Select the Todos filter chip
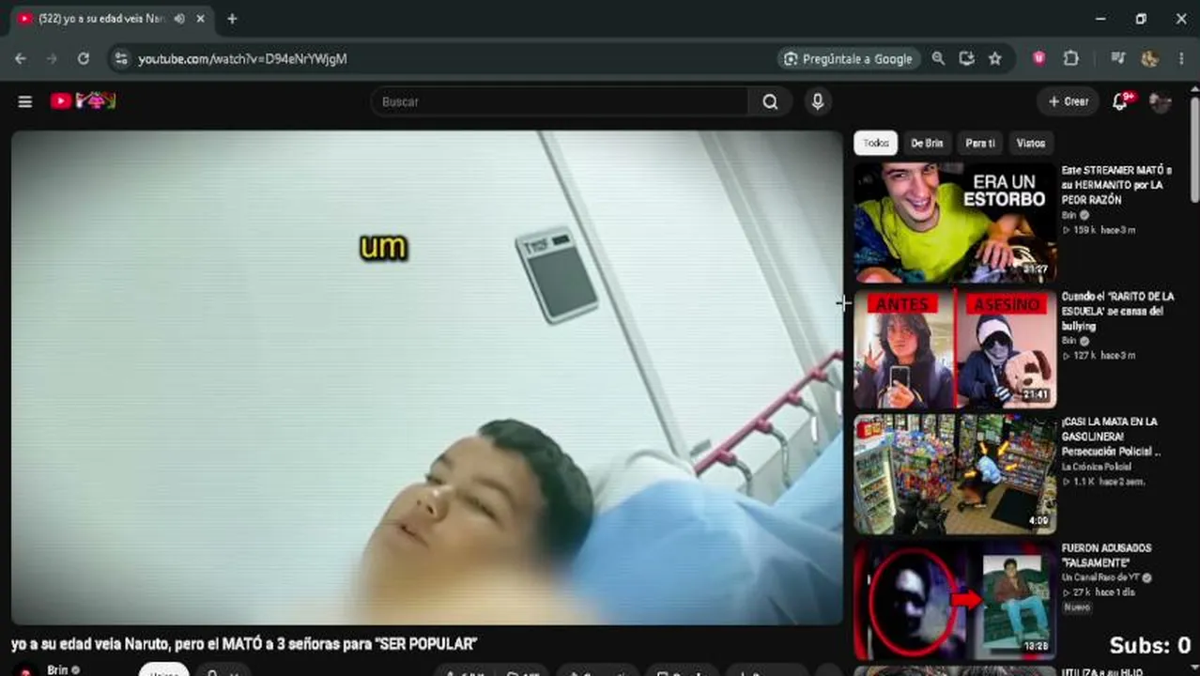 coord(876,143)
